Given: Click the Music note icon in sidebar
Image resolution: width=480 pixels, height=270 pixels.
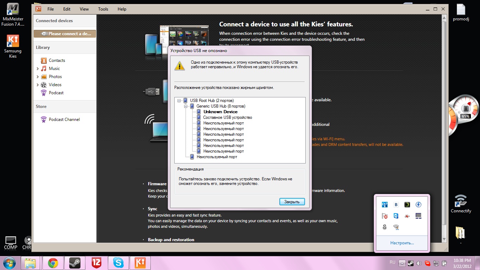Looking at the screenshot, I should [44, 69].
